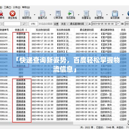Select the cell 2023-05-27 15:27:10
Image resolution: width=129 pixels, height=129 pixels.
87,98
